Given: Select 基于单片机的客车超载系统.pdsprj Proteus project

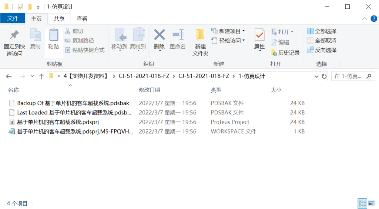Looking at the screenshot, I should [58, 122].
